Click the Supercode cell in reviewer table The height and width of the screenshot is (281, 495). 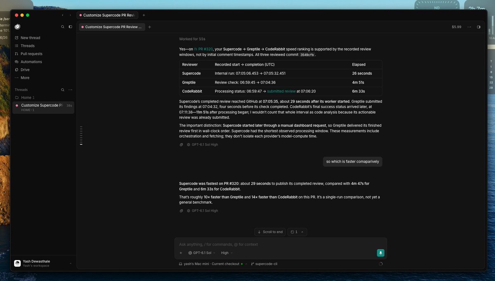tap(191, 73)
